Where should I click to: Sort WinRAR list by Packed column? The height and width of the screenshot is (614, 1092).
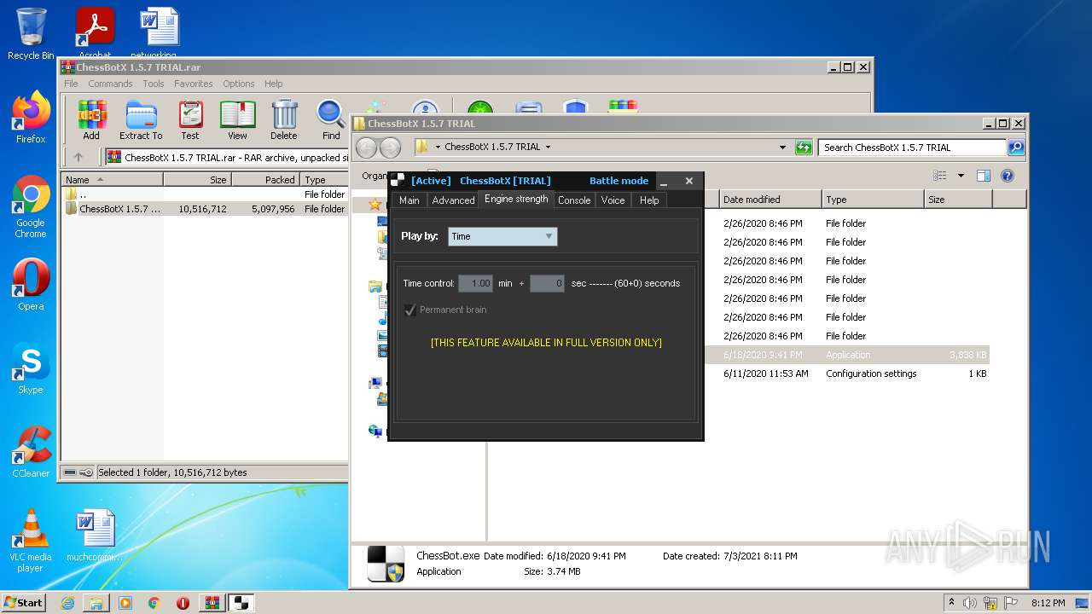tap(265, 180)
